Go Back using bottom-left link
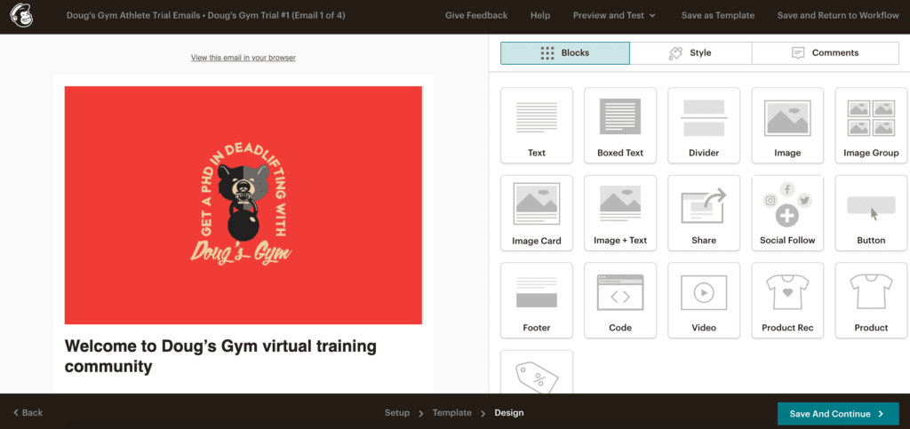The height and width of the screenshot is (429, 910). (28, 413)
